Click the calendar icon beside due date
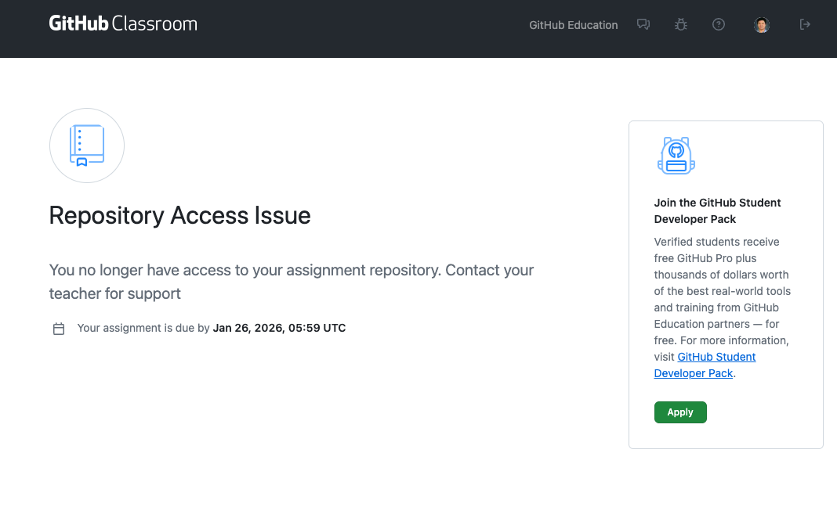Screen dimensions: 837x507 pyautogui.click(x=59, y=329)
